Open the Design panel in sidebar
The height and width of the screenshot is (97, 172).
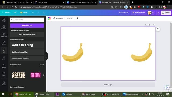4,19
